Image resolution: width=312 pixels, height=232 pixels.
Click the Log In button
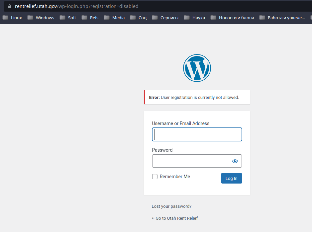(231, 178)
